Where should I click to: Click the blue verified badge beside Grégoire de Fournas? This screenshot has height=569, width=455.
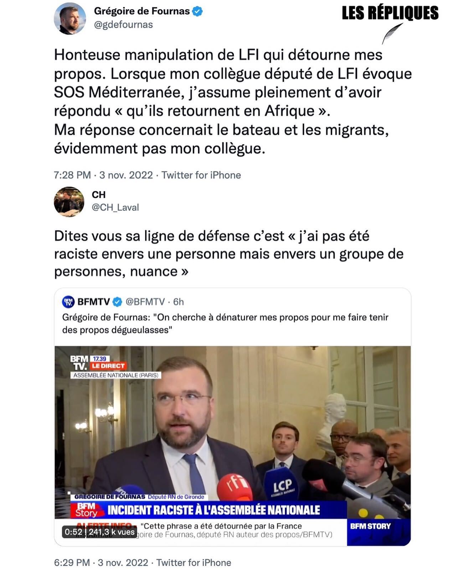click(x=197, y=11)
